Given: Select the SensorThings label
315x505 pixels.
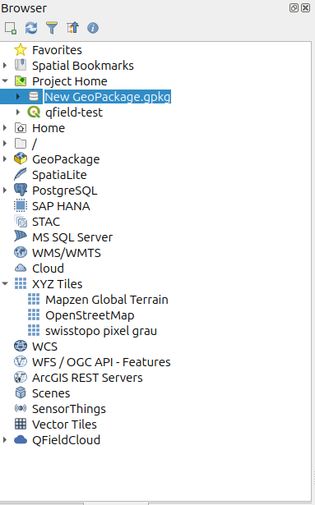Looking at the screenshot, I should (69, 409).
